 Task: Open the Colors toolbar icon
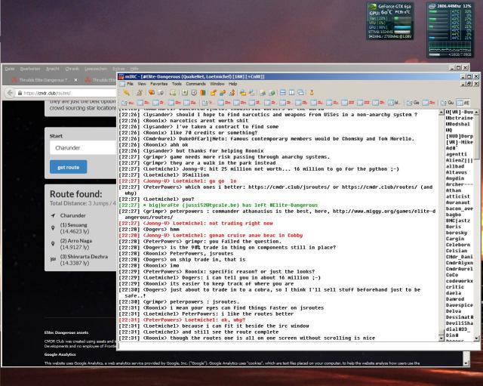point(203,92)
